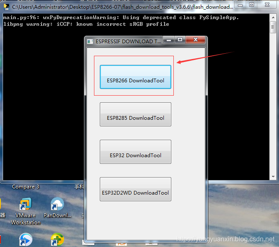Viewport: 279px width, 247px height.
Task: Select the VMware Workstation desktop icon
Action: tap(26, 211)
